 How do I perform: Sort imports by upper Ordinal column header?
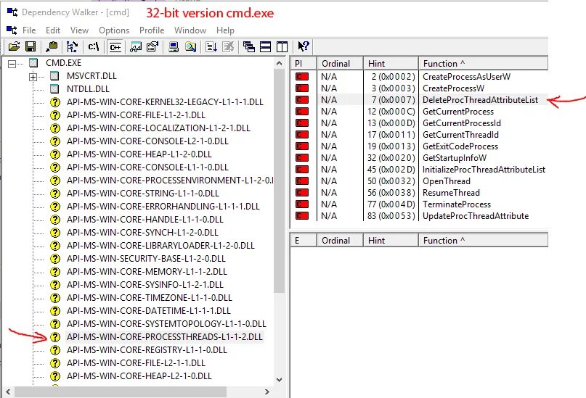click(x=340, y=63)
